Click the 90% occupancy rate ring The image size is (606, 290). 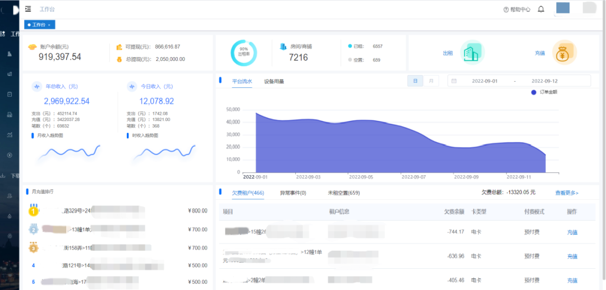pos(244,53)
